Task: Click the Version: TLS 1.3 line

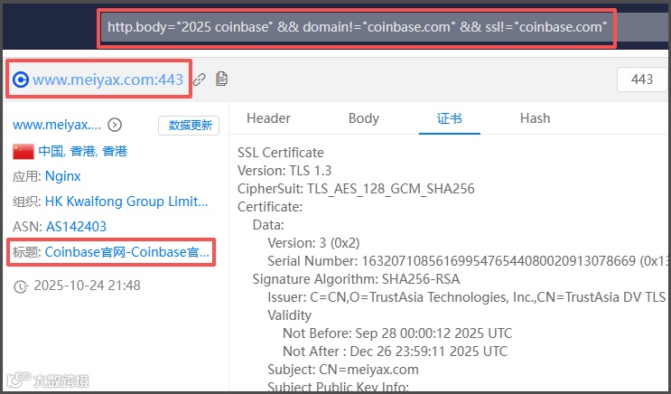Action: pos(284,171)
